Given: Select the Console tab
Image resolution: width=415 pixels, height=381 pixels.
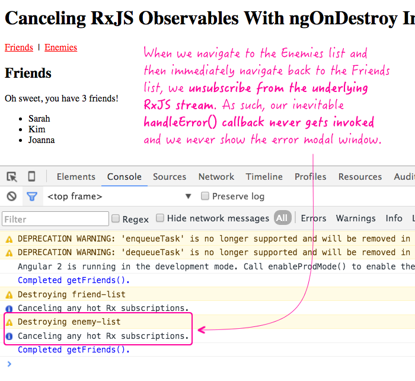Looking at the screenshot, I should pos(124,177).
